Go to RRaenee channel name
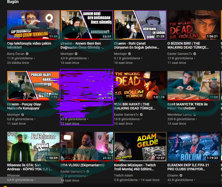 pyautogui.click(x=13, y=176)
